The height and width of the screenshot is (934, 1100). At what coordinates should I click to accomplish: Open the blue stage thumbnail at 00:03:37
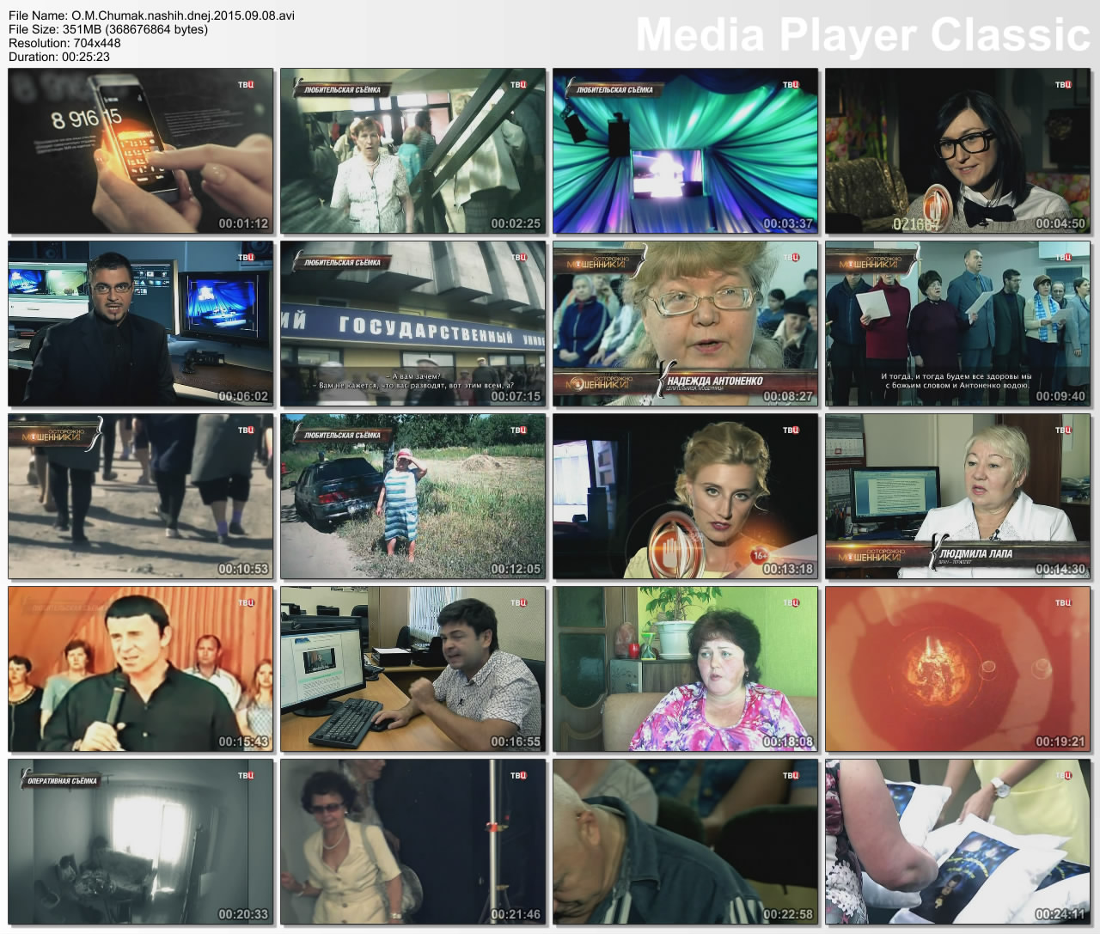[685, 151]
